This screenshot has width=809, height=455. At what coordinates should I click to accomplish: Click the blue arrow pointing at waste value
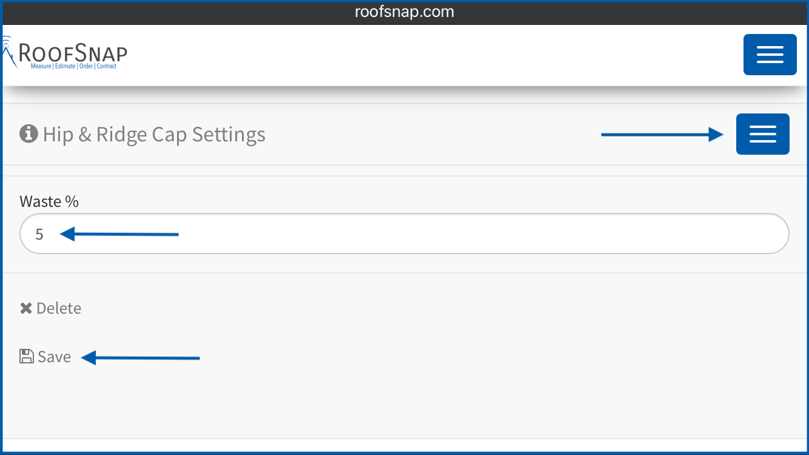119,234
